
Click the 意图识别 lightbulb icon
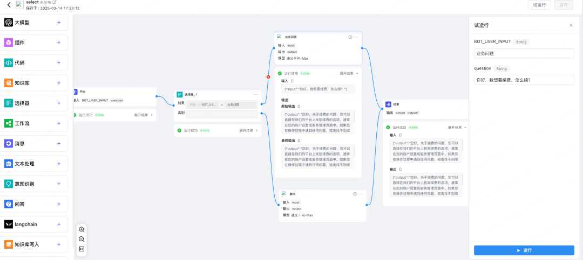(9, 184)
